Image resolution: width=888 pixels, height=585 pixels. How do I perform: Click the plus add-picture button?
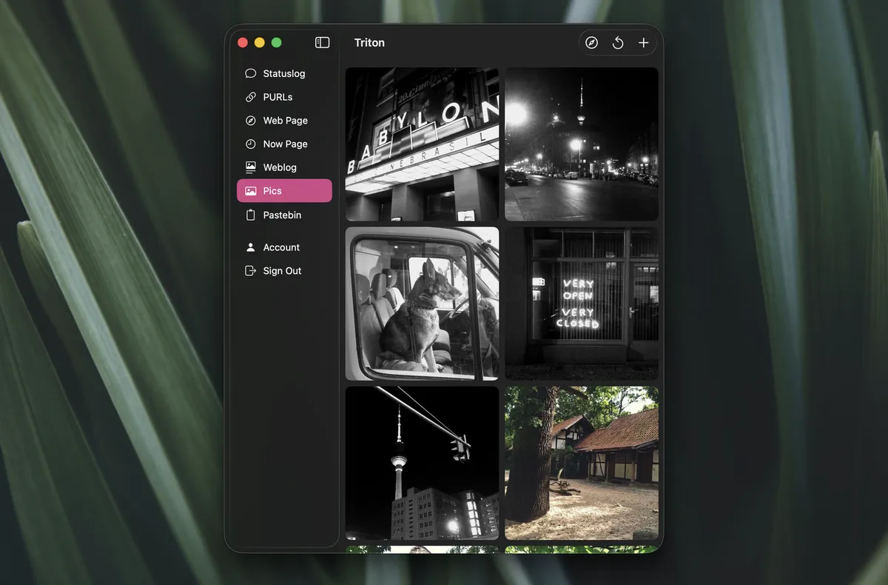[644, 43]
